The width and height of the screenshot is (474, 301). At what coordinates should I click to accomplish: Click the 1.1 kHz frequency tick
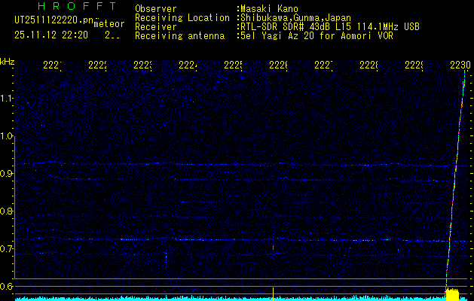click(x=7, y=98)
